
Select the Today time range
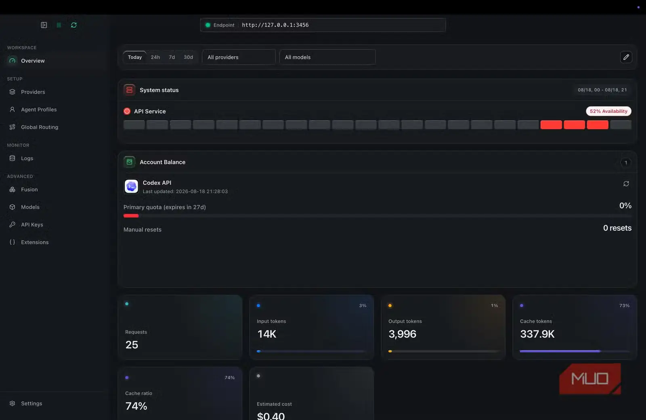coord(135,57)
